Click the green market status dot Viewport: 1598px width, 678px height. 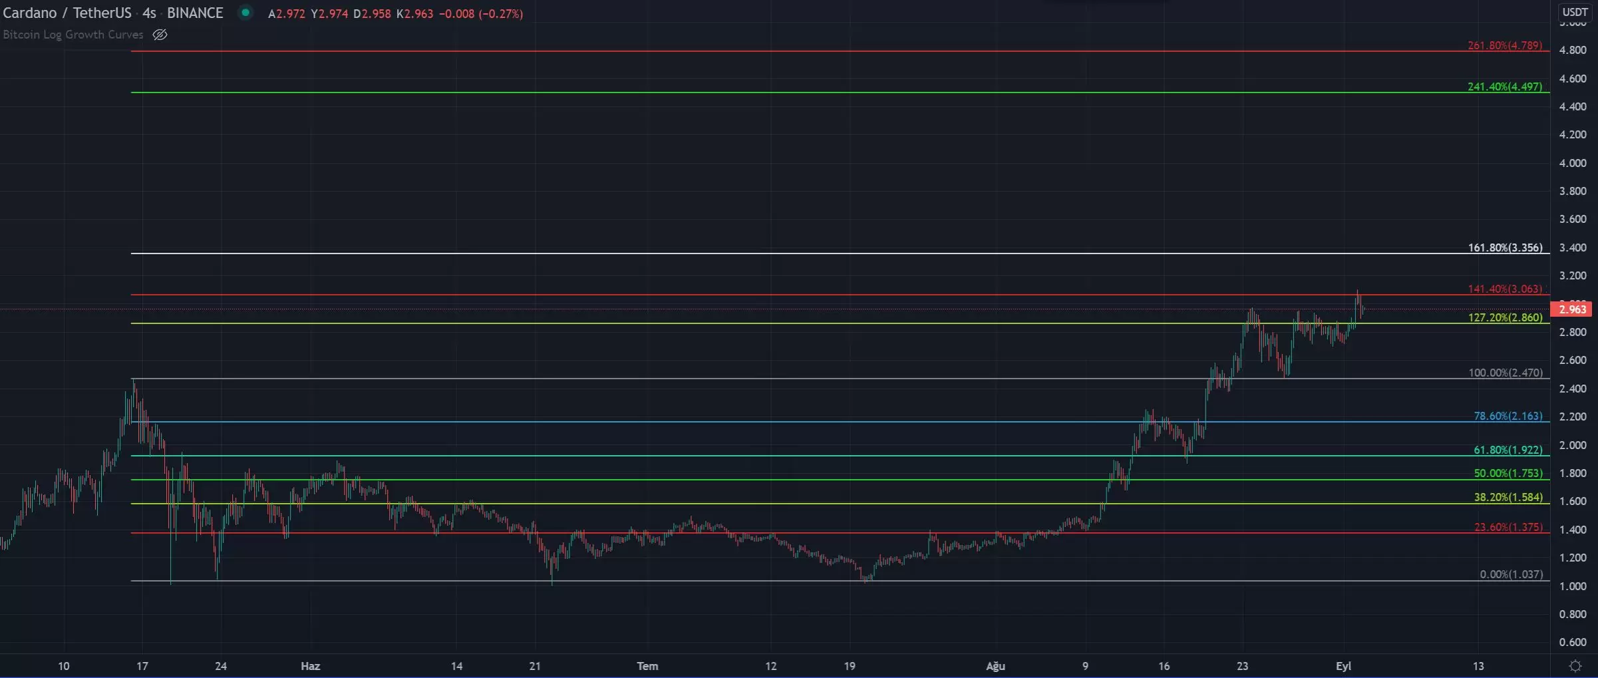[245, 13]
